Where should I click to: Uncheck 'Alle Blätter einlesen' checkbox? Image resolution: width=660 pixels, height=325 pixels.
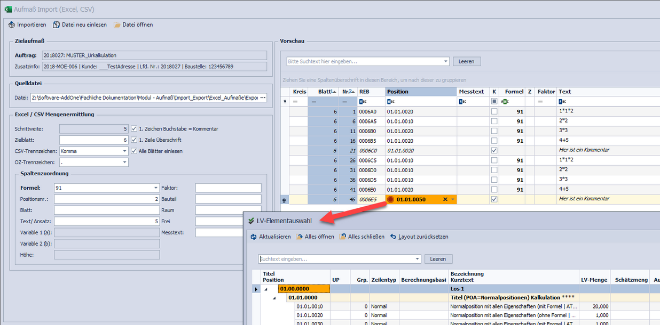134,151
